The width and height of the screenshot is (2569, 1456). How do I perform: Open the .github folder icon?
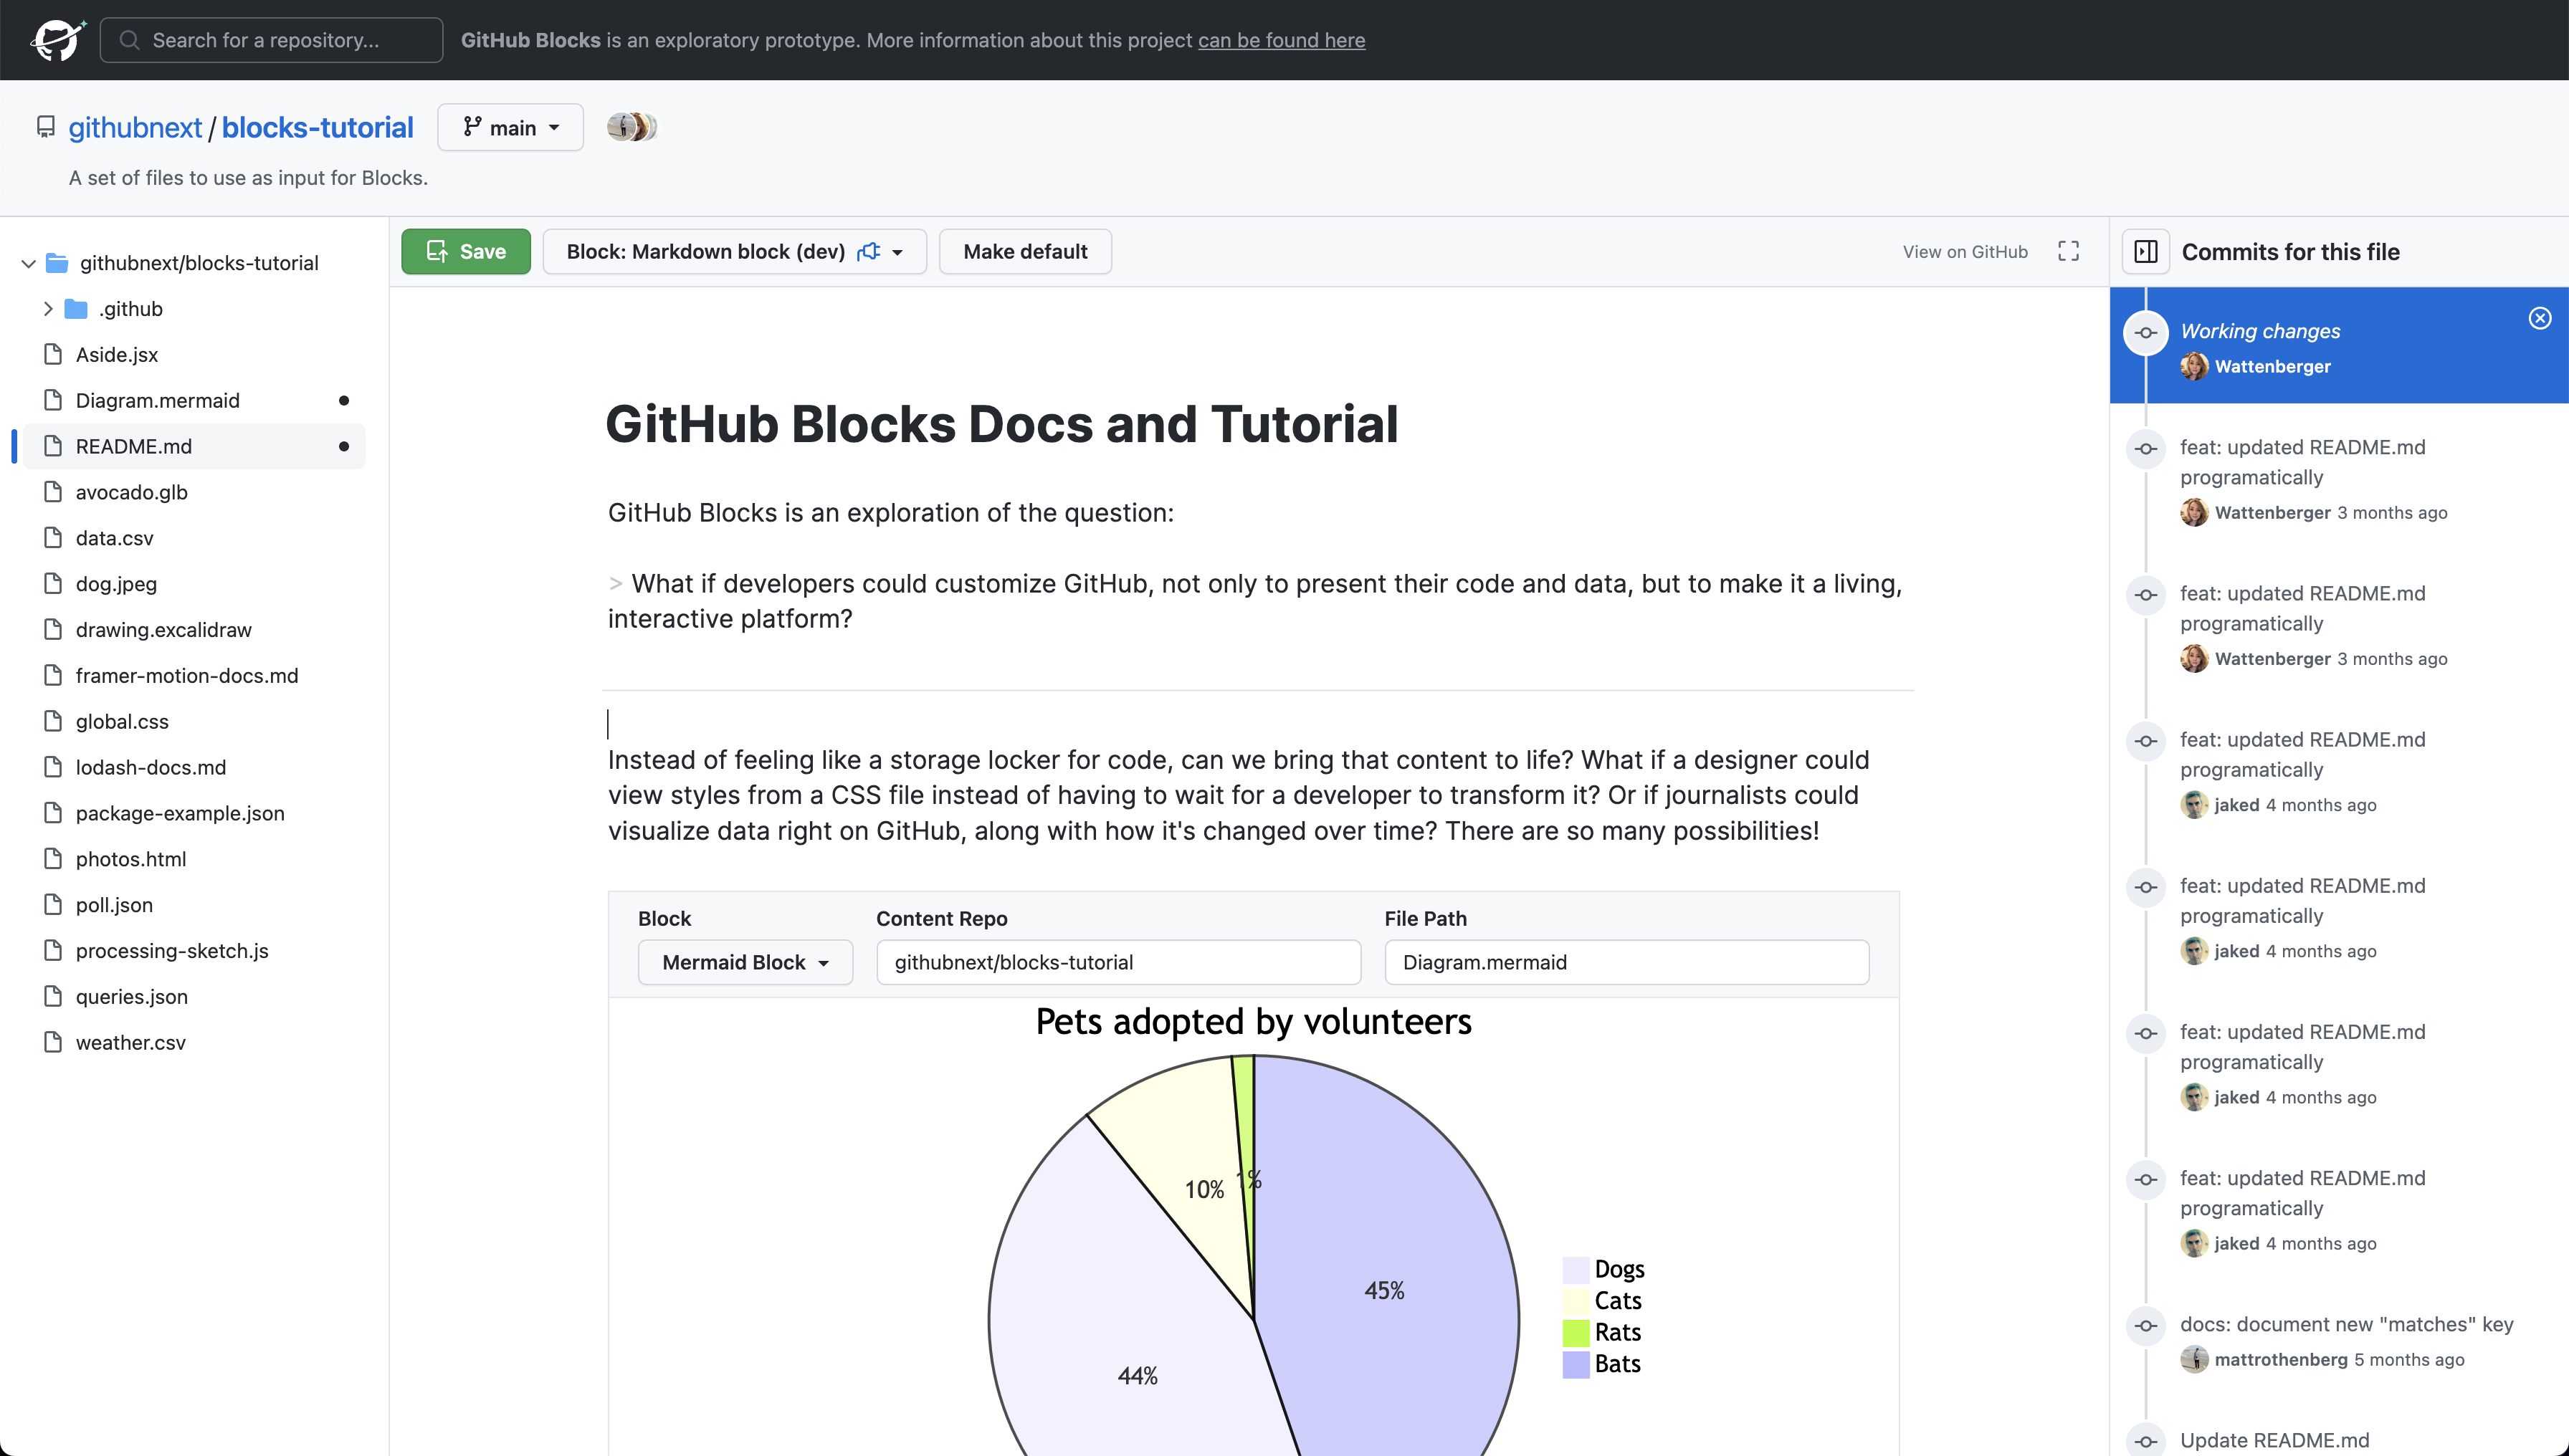pyautogui.click(x=76, y=309)
